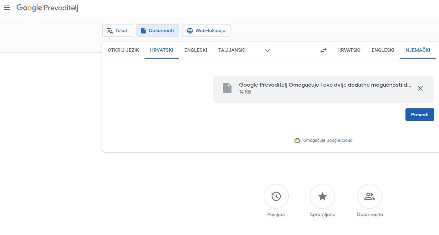Screen dimensions: 439x235
Task: Open Web-lokacije translation mode
Action: point(206,30)
